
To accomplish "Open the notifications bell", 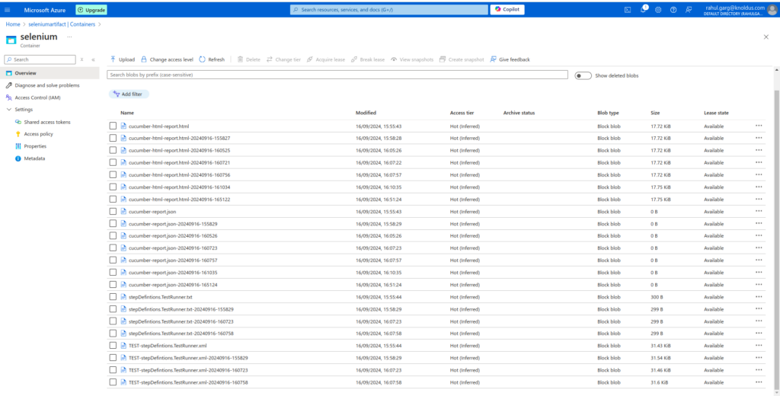I will click(643, 9).
